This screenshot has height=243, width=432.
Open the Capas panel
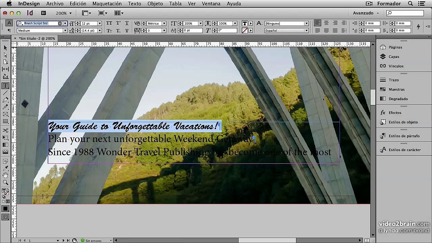coord(394,57)
